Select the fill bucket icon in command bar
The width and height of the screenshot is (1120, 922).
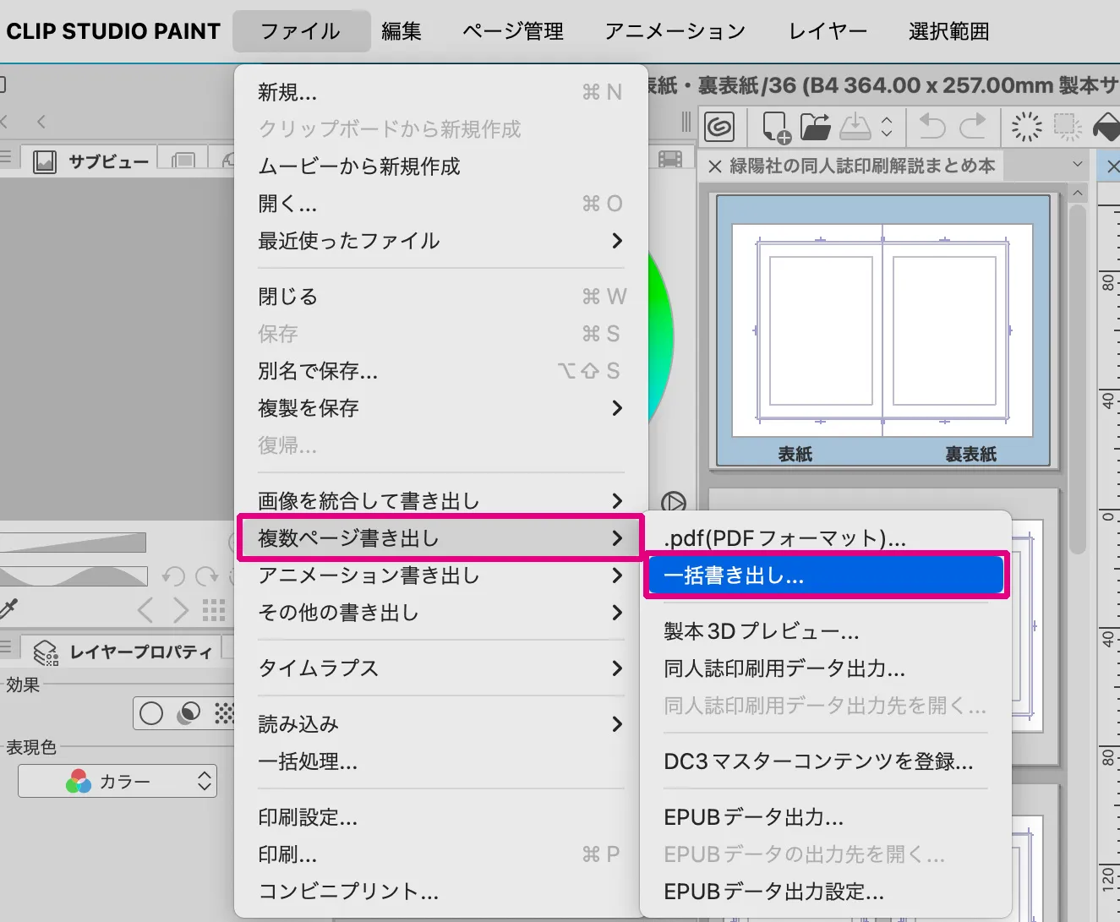pyautogui.click(x=1106, y=127)
